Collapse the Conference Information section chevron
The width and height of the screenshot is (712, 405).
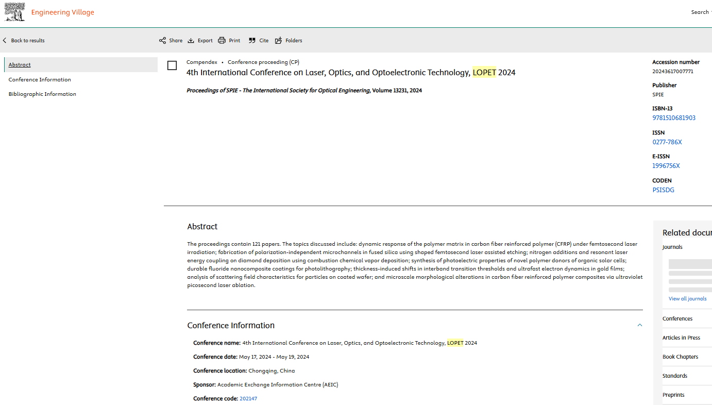[640, 325]
